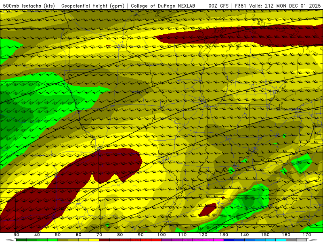The image size is (323, 242).
Task: Click the 'Geopotential Height (gpm)' title text
Action: 93,6
